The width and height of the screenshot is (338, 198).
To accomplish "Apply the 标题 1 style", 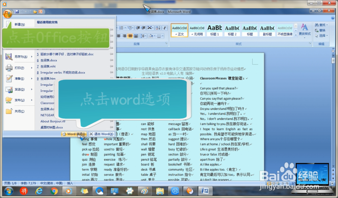I will click(x=215, y=30).
